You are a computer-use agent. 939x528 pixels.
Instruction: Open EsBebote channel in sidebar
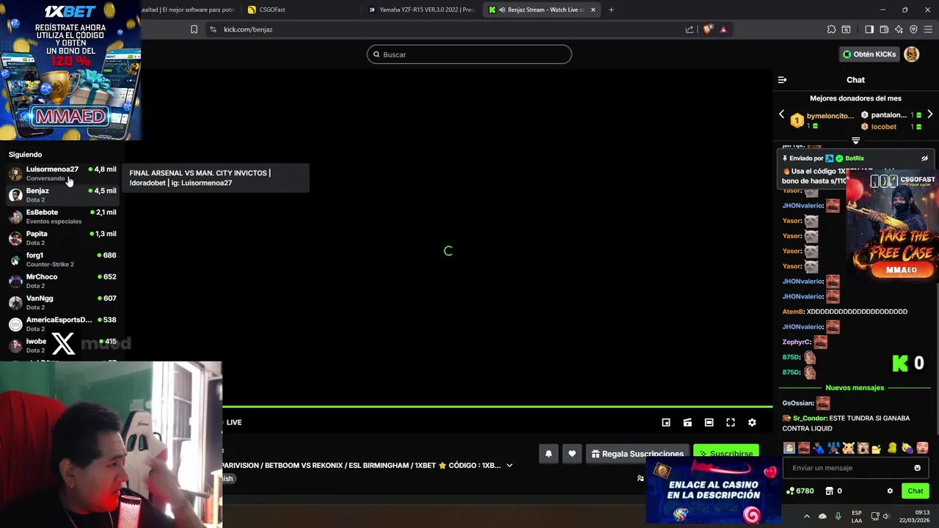tap(62, 216)
